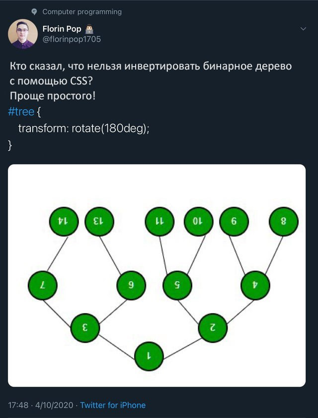Open the Twitter for iPhone source link
Screen dimensions: 318x418
[113, 405]
